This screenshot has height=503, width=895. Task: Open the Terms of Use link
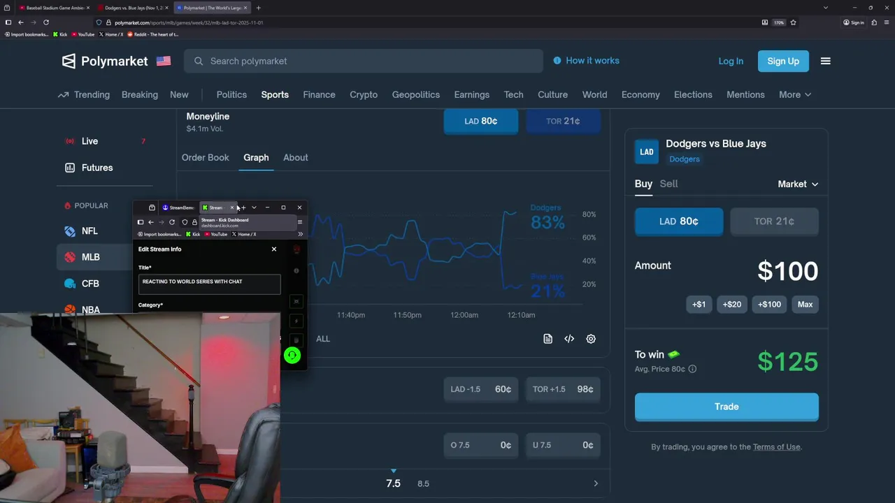[x=776, y=447]
